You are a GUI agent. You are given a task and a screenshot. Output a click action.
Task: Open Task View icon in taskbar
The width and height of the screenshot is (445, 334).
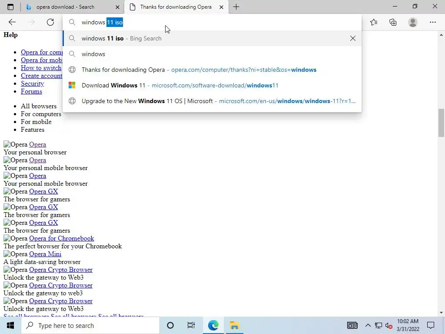point(191,325)
